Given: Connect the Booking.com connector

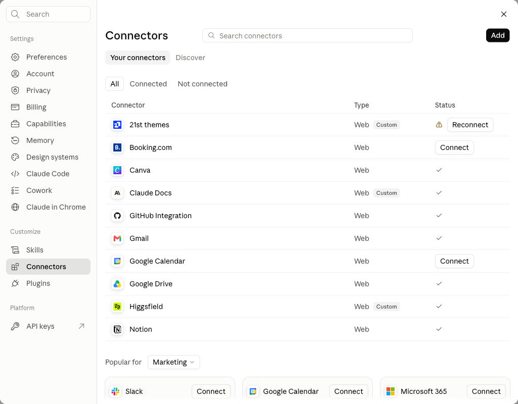Looking at the screenshot, I should tap(454, 147).
